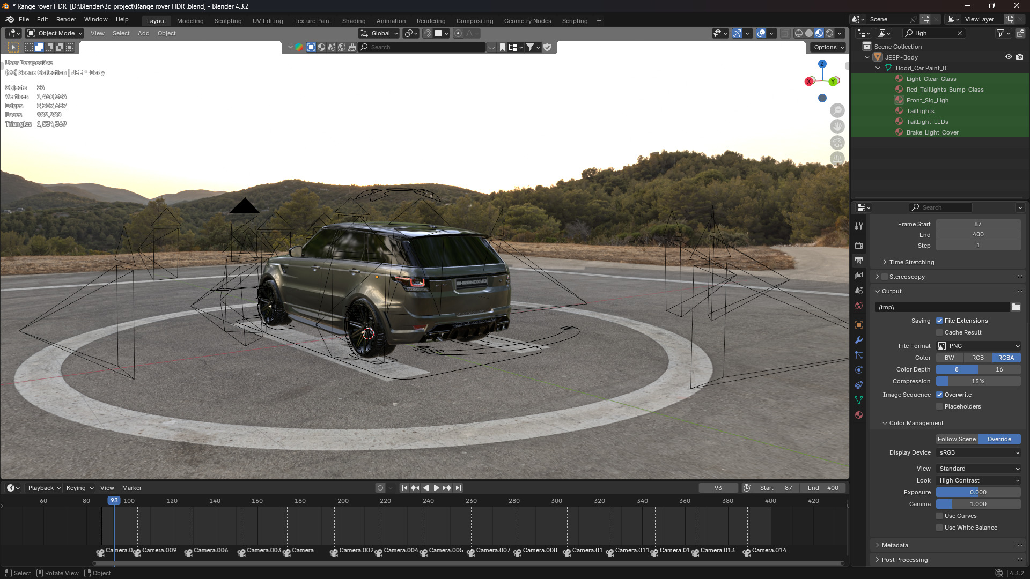Enable Use Curves checkbox
This screenshot has height=579, width=1030.
point(939,516)
